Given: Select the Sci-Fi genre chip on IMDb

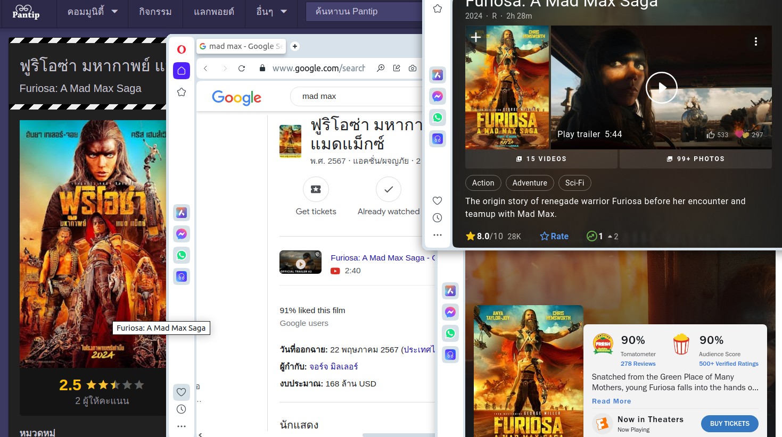Looking at the screenshot, I should tap(575, 183).
